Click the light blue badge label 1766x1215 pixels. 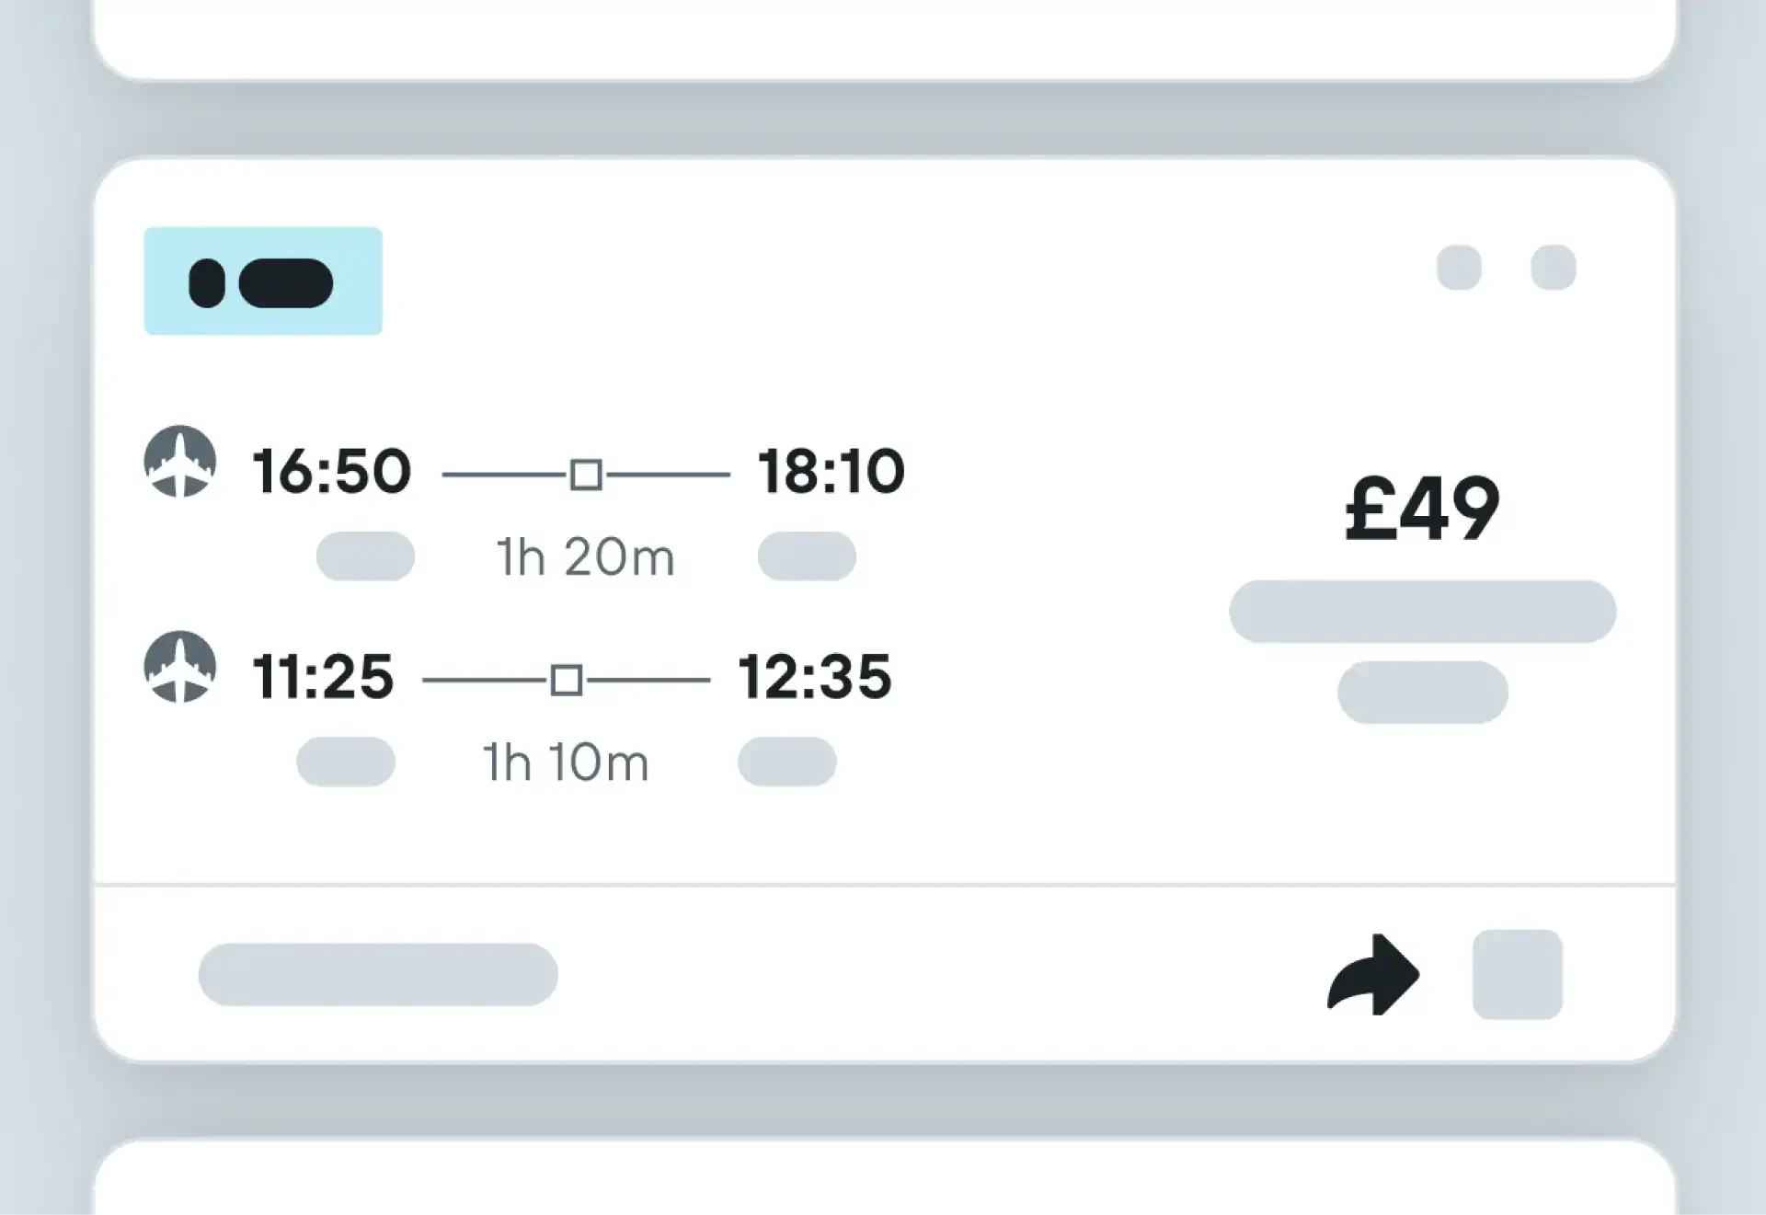point(263,281)
